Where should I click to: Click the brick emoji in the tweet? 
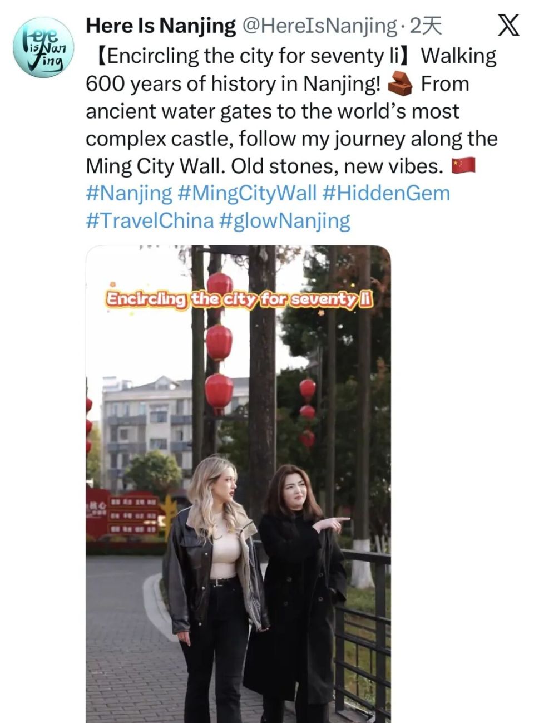point(400,84)
